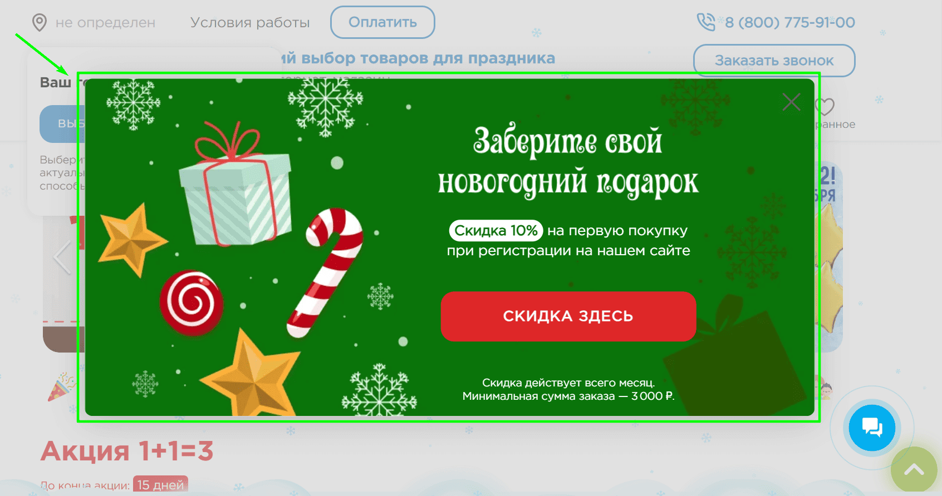Viewport: 942px width, 496px height.
Task: Click the Заказать звонок button
Action: coord(774,61)
